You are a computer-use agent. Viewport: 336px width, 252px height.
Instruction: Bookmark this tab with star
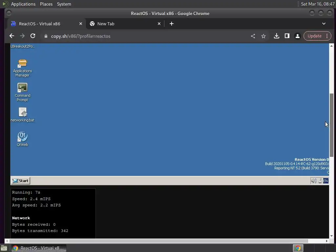coord(263,36)
